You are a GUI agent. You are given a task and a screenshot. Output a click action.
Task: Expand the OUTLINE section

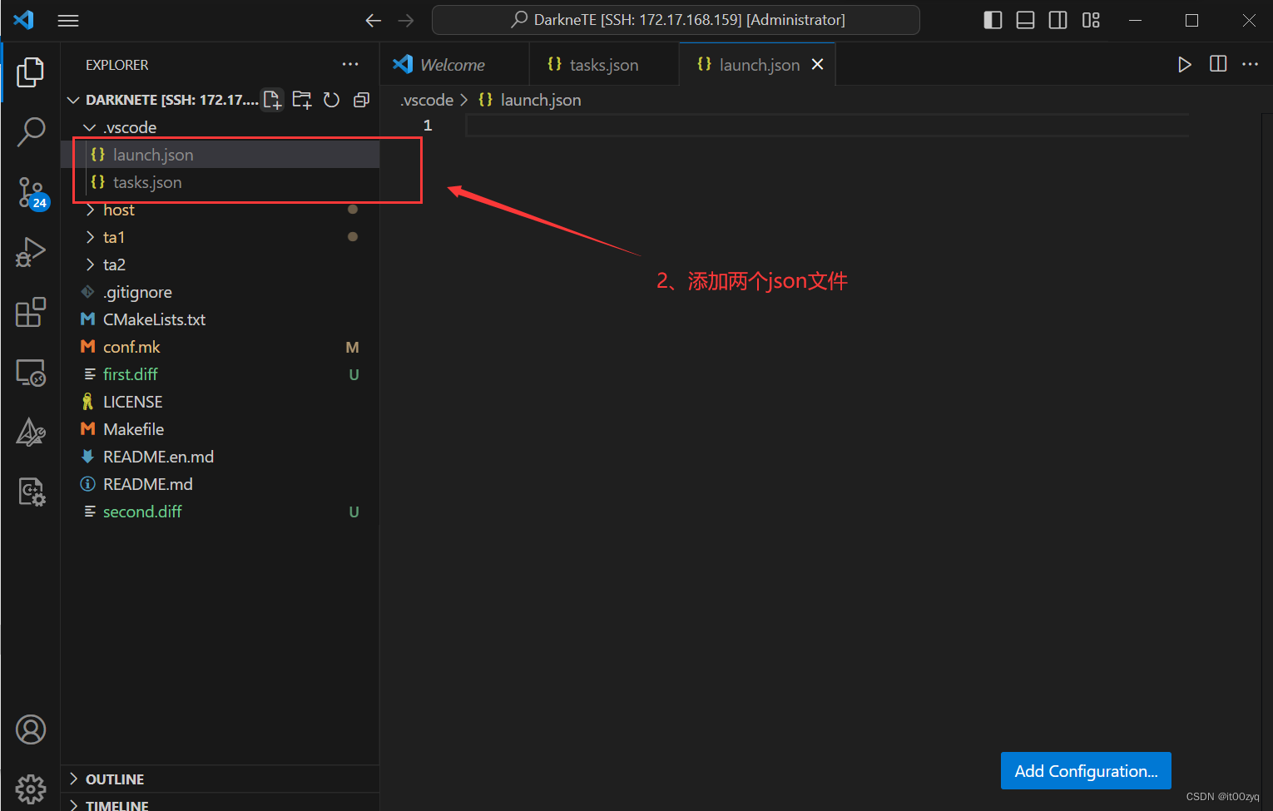(x=220, y=779)
